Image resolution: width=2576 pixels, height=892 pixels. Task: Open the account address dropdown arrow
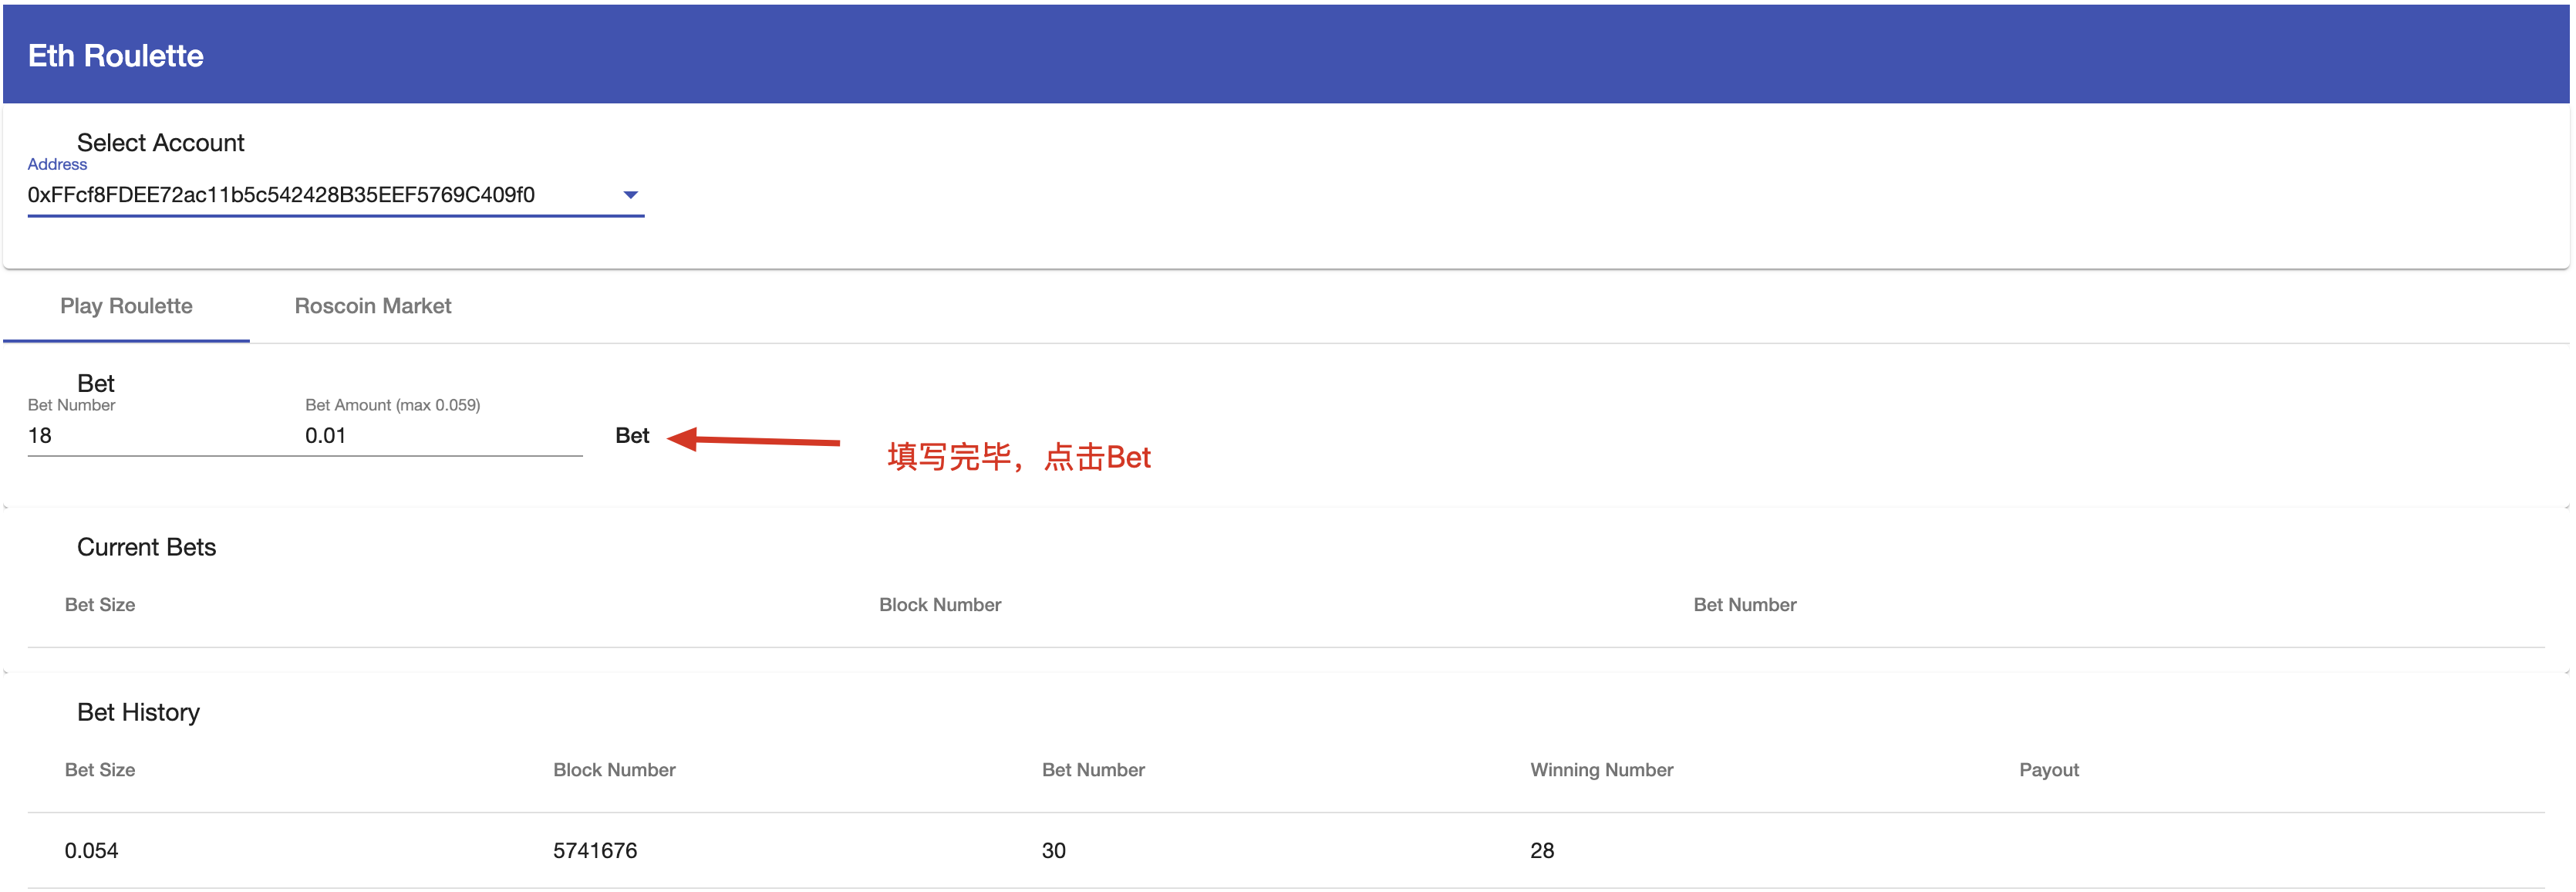point(630,195)
